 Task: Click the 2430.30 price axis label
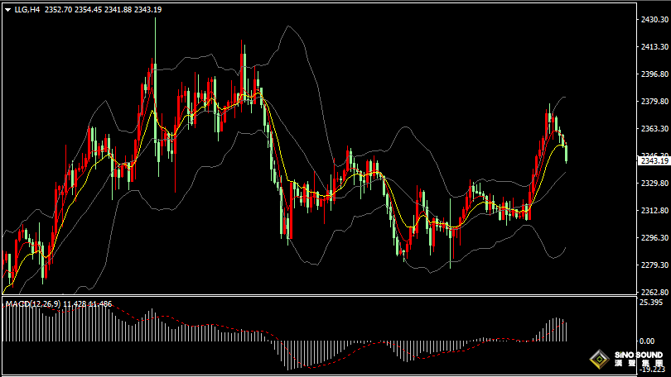[x=654, y=20]
